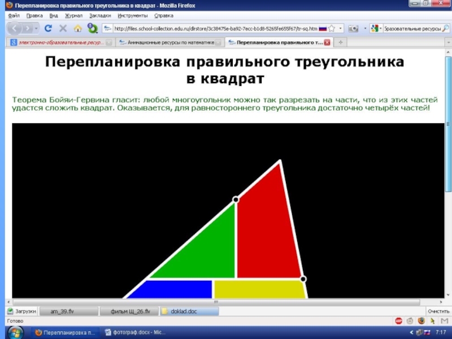Click the vertical scrollbar down arrow
Viewport: 452px width, 339px height.
point(448,294)
